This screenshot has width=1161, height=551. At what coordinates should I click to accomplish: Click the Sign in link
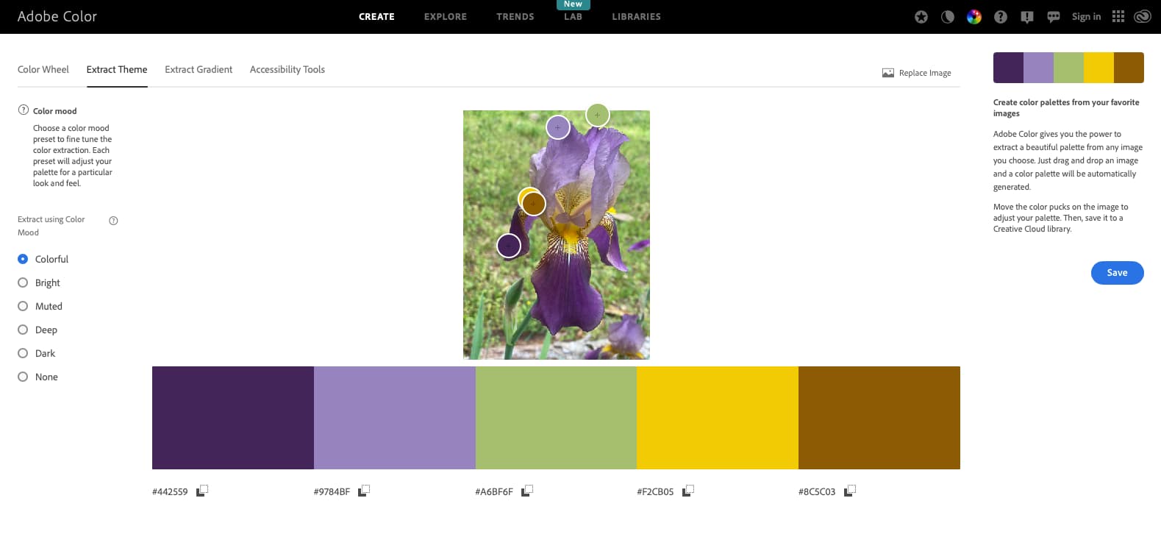1086,17
